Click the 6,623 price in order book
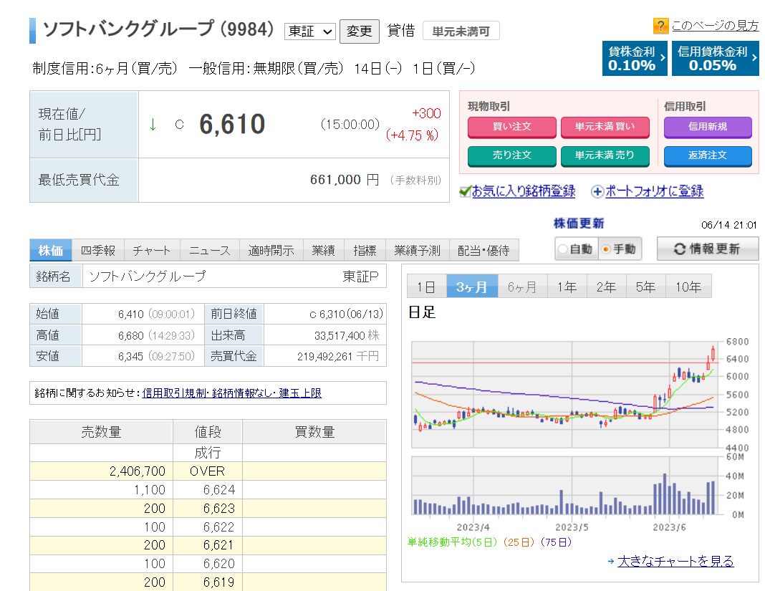Viewport: 765px width, 591px height. tap(219, 509)
